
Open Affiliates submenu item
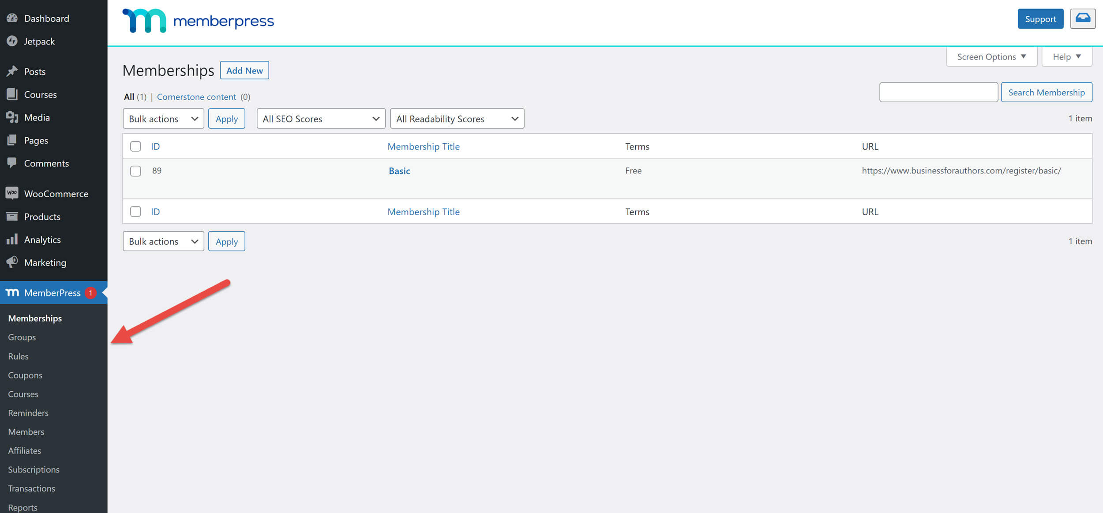[x=24, y=450]
